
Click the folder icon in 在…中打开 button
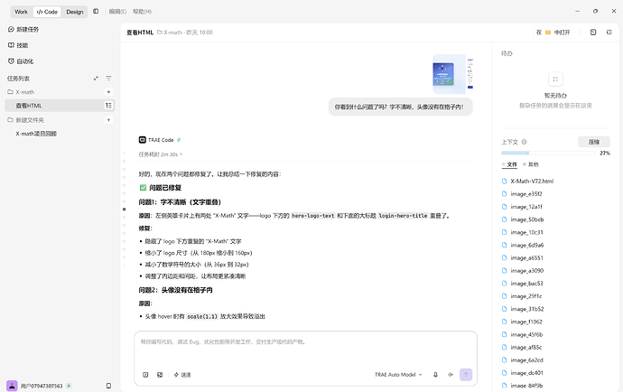[548, 33]
